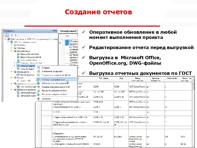This screenshot has width=197, height=148.
Task: Click the Завод изготовитель column header
Action: (137, 79)
